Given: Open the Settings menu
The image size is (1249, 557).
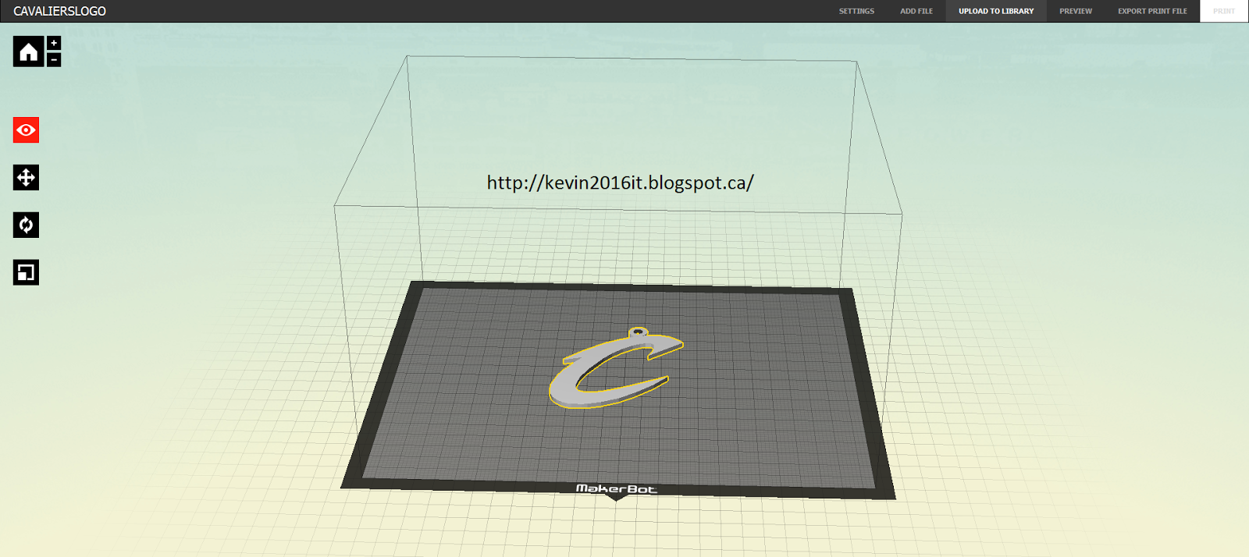Looking at the screenshot, I should [x=856, y=11].
